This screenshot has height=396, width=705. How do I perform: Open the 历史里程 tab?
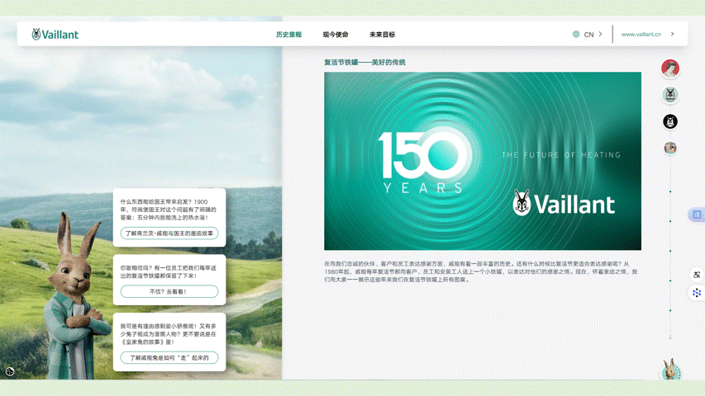(x=288, y=35)
